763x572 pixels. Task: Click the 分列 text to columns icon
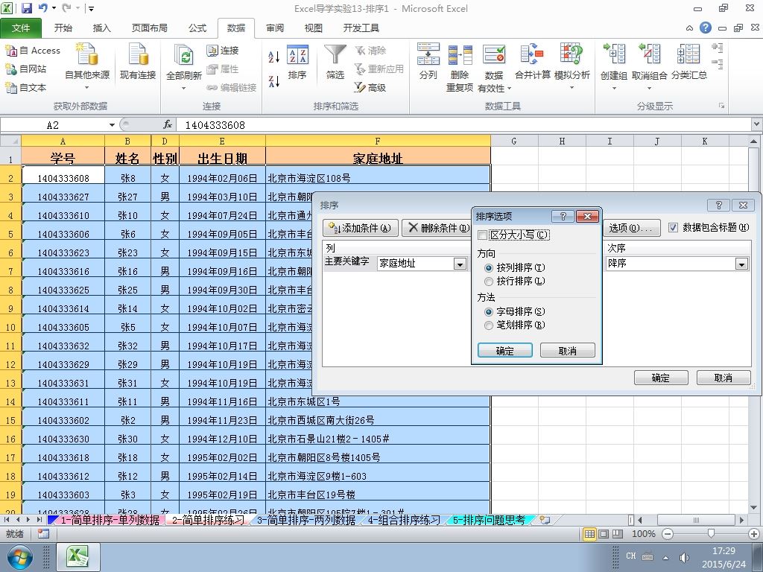coord(428,54)
